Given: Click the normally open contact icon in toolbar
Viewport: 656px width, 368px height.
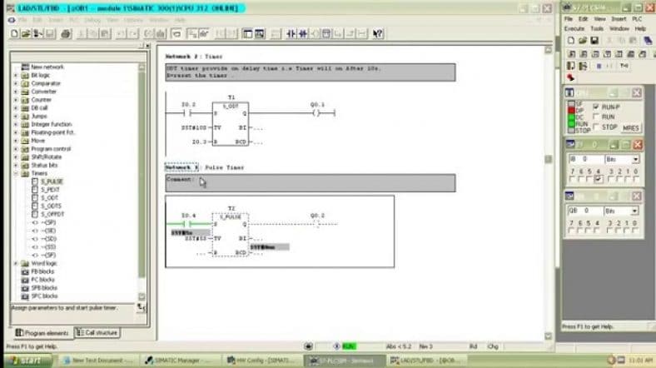Looking at the screenshot, I should click(x=291, y=33).
